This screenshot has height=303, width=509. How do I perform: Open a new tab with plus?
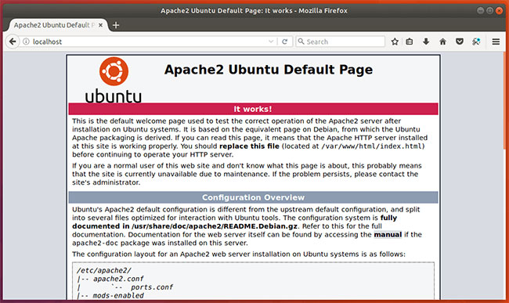click(116, 25)
